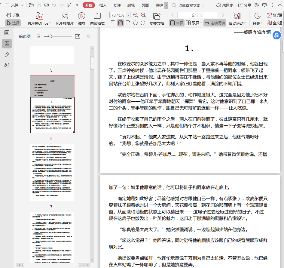Screen dimensions: 284x268
Task: Enter 阅读模式 reading mode
Action: coord(97,19)
